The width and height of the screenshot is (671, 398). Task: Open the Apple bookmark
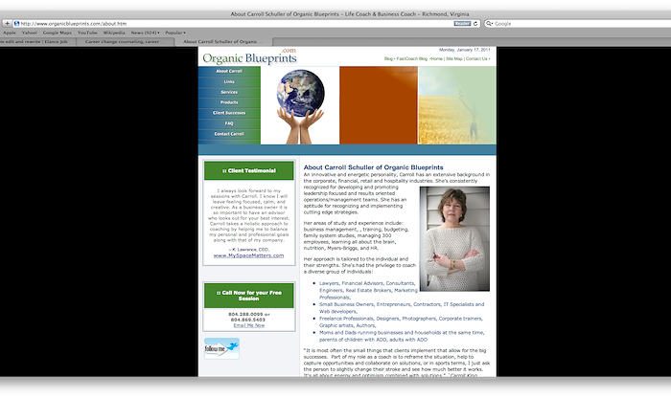10,33
